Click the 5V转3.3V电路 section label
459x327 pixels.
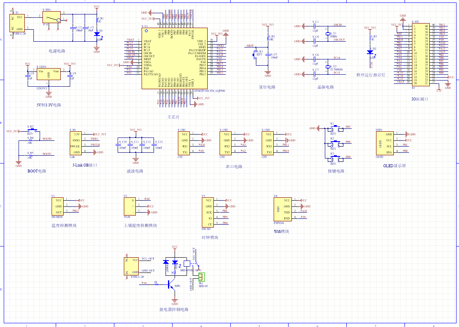[49, 105]
